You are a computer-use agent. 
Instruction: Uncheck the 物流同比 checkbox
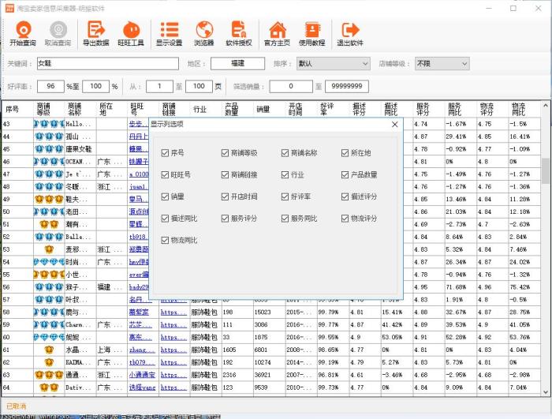pos(165,241)
